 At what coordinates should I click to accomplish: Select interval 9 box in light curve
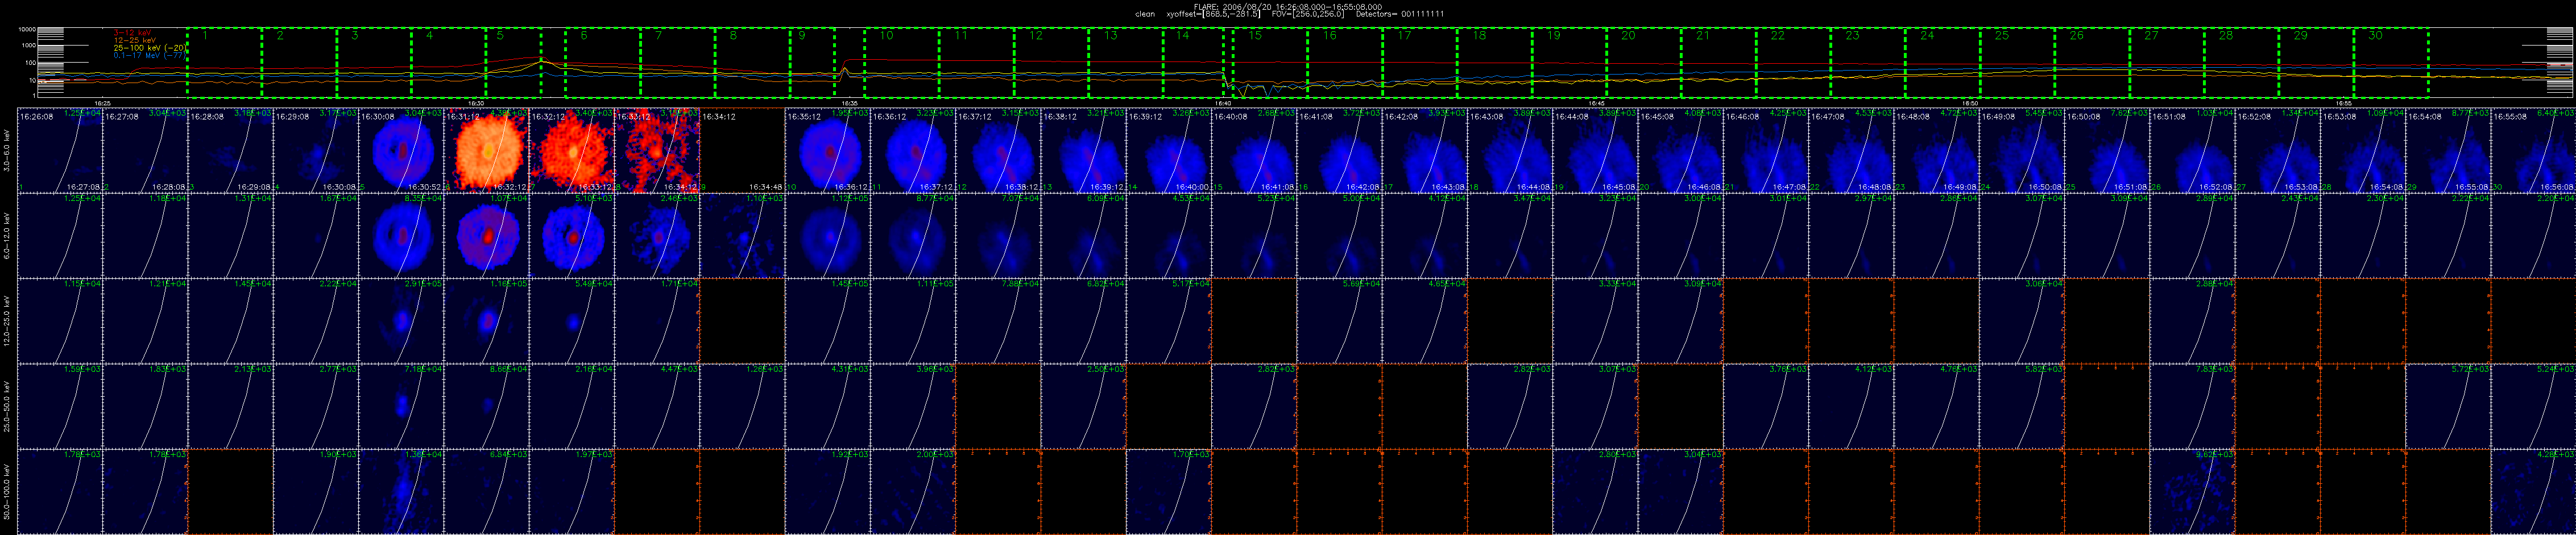tap(812, 62)
